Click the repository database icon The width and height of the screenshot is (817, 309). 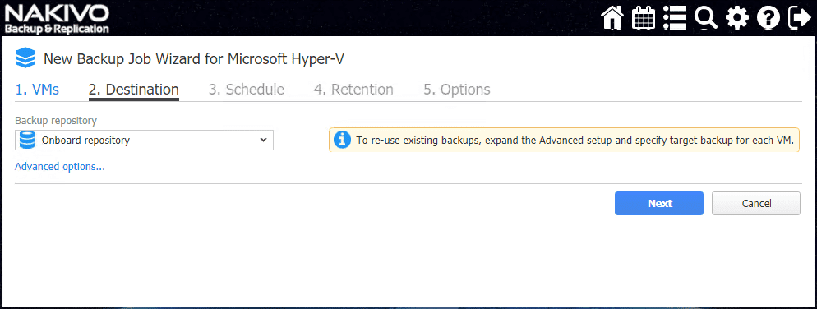[26, 141]
